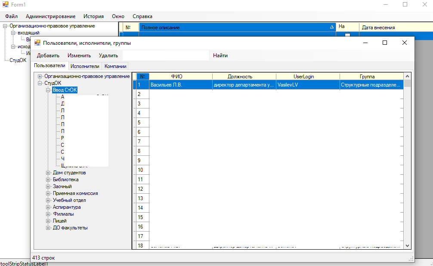Click Изменить in the users dialog
433x266 pixels.
pos(79,56)
